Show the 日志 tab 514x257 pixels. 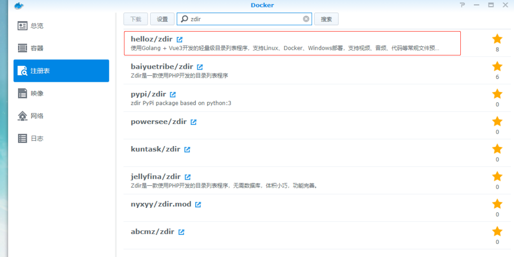[61, 139]
